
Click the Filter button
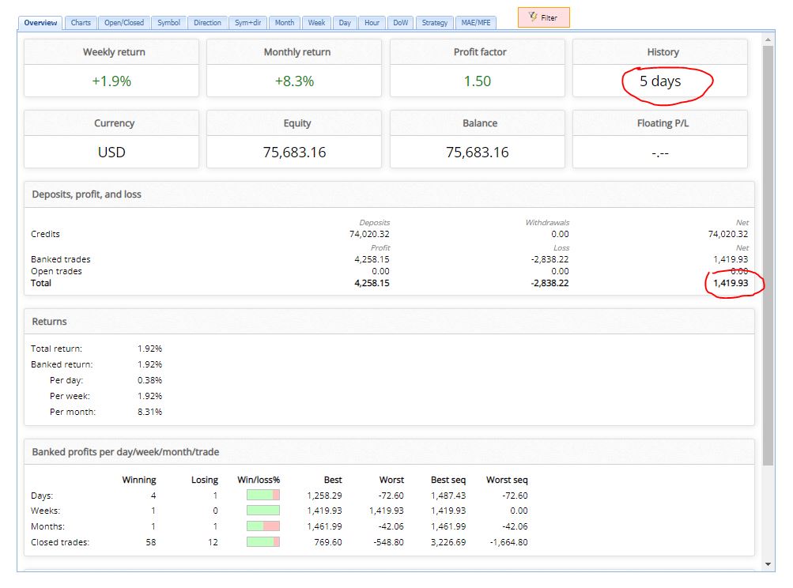[544, 17]
